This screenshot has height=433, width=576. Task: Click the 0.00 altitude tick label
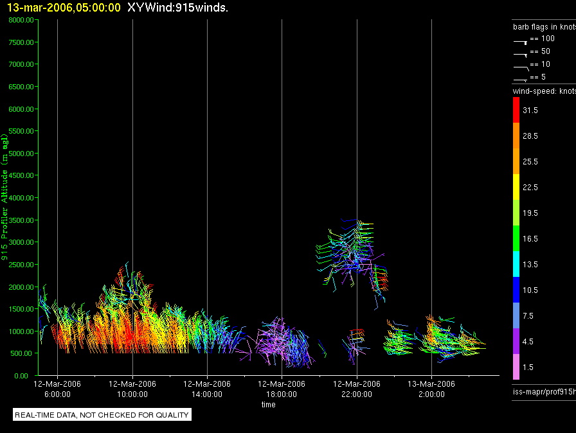pos(21,376)
